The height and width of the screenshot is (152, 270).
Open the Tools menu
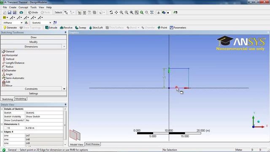click(33, 8)
